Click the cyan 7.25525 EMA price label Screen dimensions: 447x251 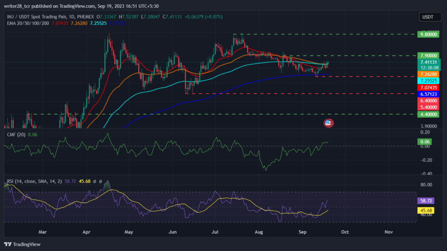428,81
